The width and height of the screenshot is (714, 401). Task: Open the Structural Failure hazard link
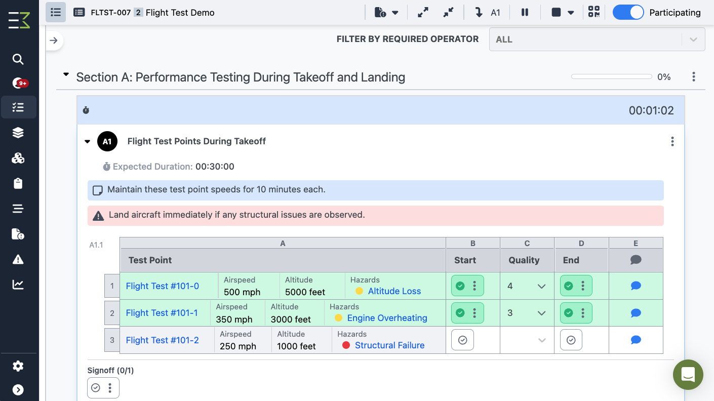coord(389,345)
